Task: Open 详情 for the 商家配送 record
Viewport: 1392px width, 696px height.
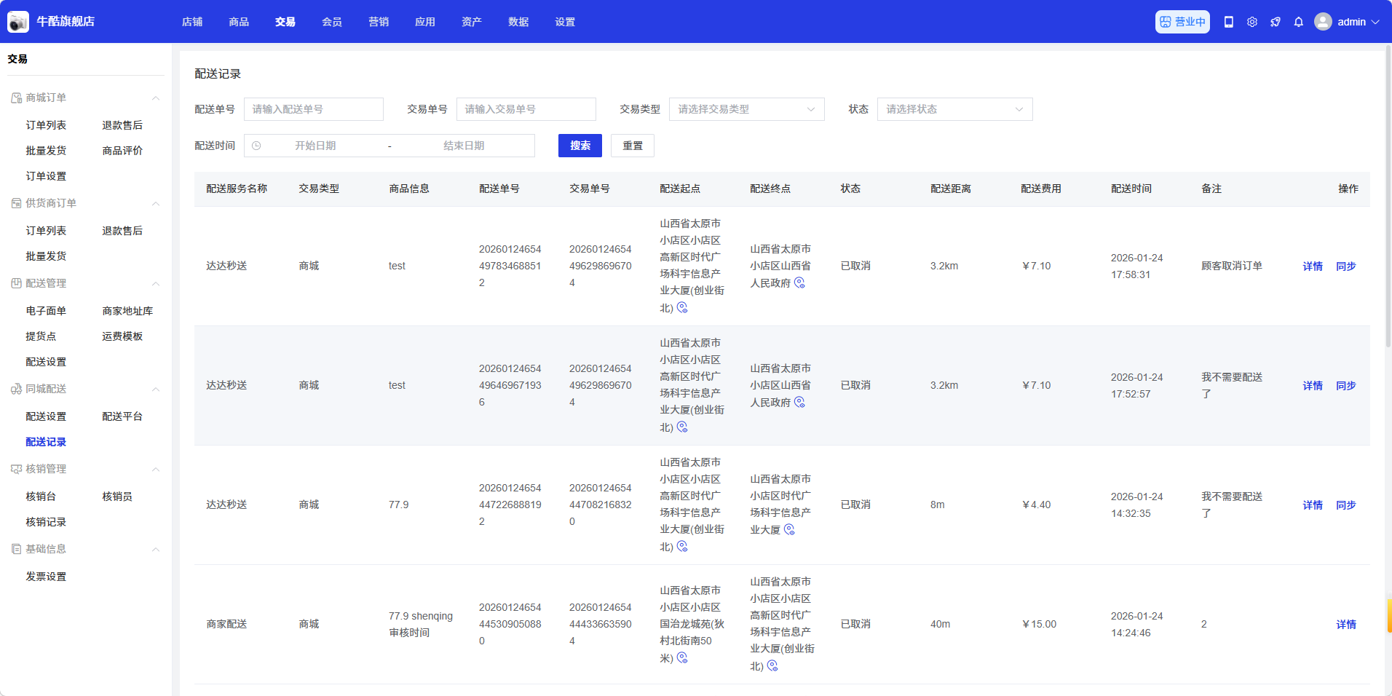Action: pyautogui.click(x=1345, y=624)
